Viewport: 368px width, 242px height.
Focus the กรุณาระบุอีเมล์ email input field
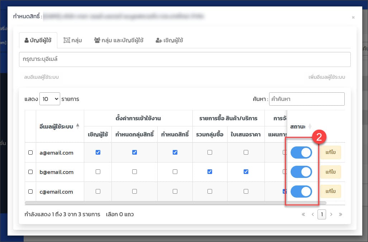(x=185, y=59)
